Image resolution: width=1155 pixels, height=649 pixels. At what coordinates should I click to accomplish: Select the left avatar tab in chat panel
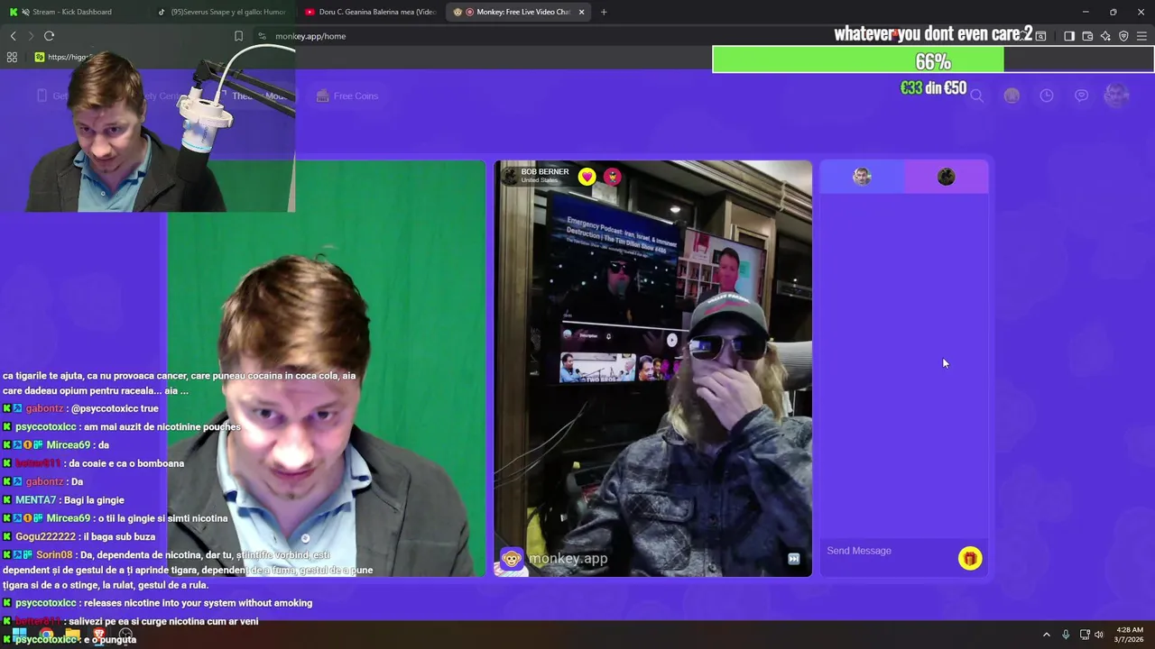(862, 177)
